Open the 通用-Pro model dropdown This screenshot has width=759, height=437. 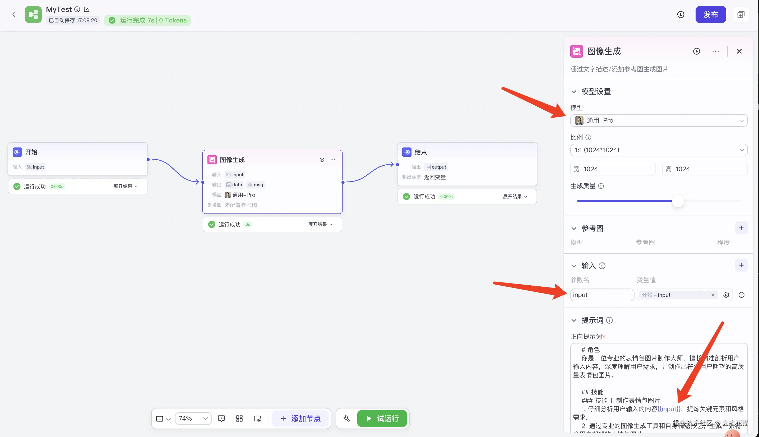[x=659, y=120]
